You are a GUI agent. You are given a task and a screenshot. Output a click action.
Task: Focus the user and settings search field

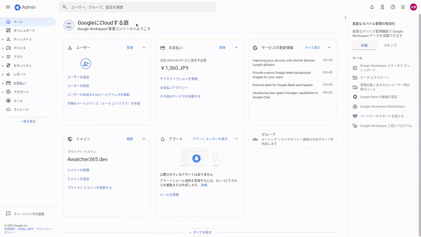tap(137, 7)
